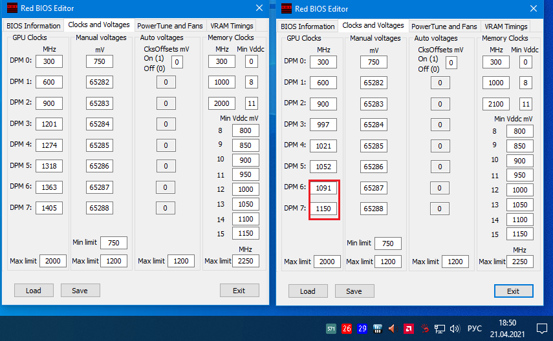Click Save button in right window

click(354, 291)
